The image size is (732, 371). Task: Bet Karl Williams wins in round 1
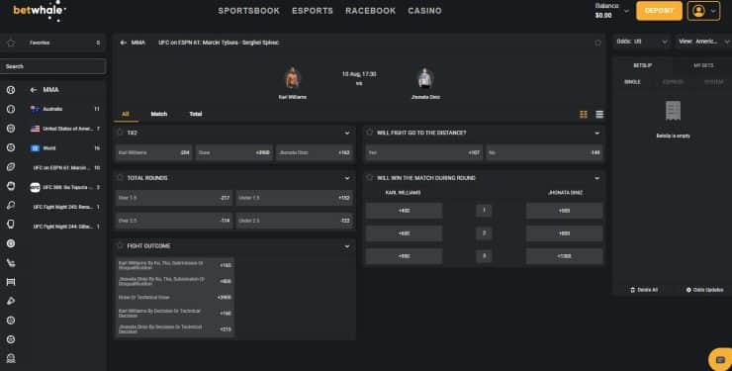404,211
